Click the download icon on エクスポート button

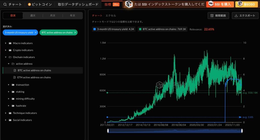(x=236, y=16)
